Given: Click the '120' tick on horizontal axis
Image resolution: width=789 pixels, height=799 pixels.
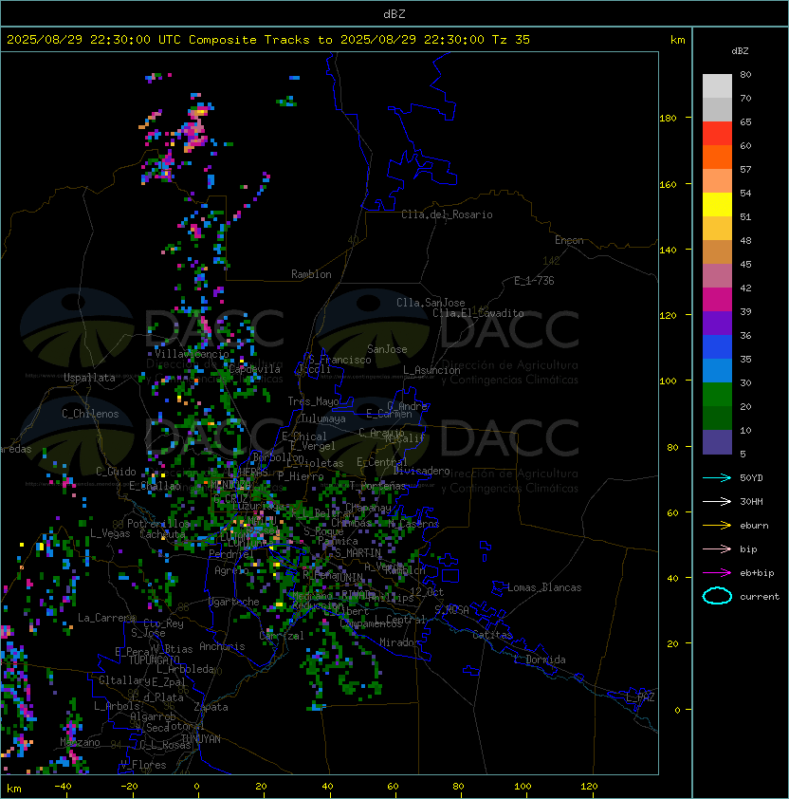Looking at the screenshot, I should click(589, 787).
